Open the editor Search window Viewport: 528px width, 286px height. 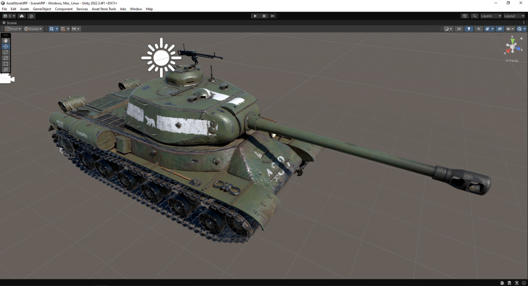point(474,16)
